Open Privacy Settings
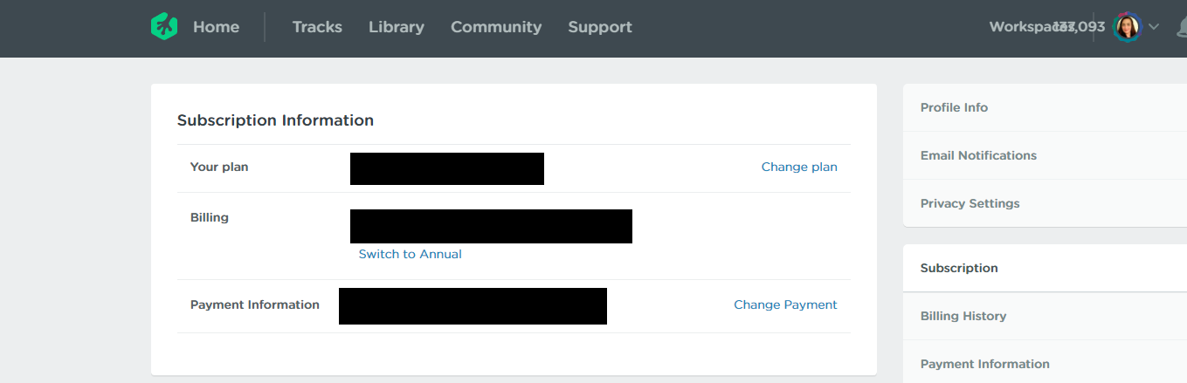 (970, 203)
